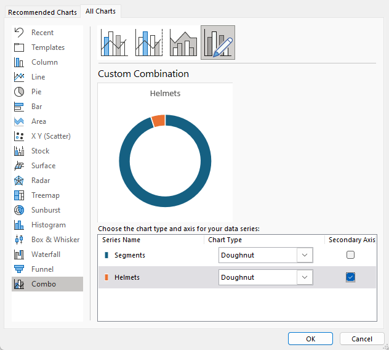The image size is (389, 350).
Task: Click the Secondary Axis column header
Action: pyautogui.click(x=352, y=240)
